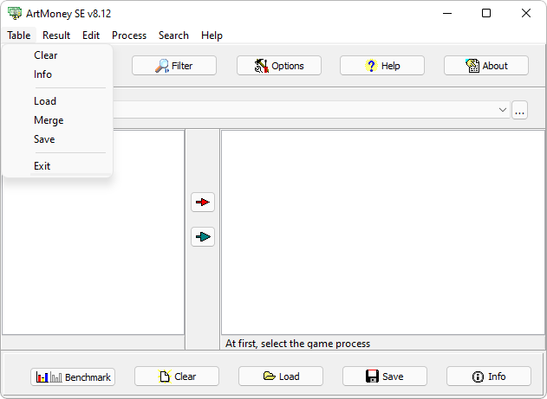Viewport: 547px width, 399px height.
Task: Click the ArtMoney title bar icon
Action: click(x=15, y=13)
